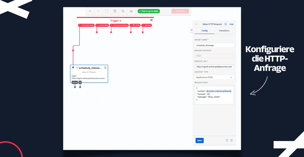Image resolution: width=304 pixels, height=157 pixels.
Task: Click the Published button
Action: click(180, 11)
